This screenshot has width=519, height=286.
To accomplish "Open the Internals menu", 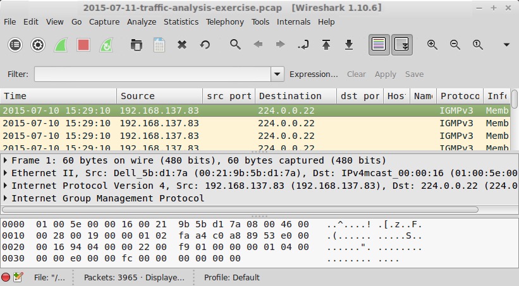I will (x=293, y=22).
